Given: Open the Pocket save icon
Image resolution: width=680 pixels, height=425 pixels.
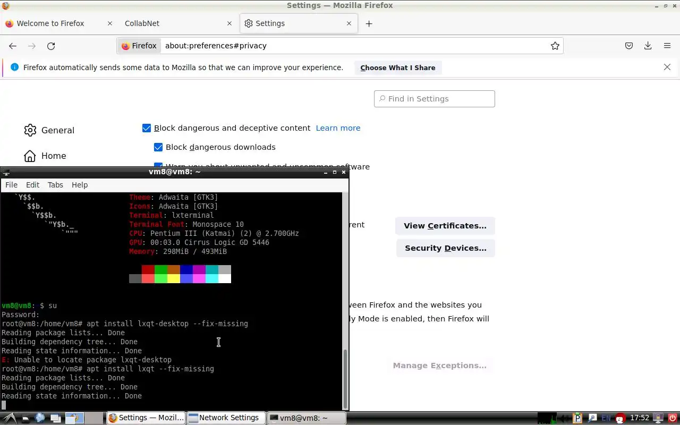Looking at the screenshot, I should coord(629,46).
